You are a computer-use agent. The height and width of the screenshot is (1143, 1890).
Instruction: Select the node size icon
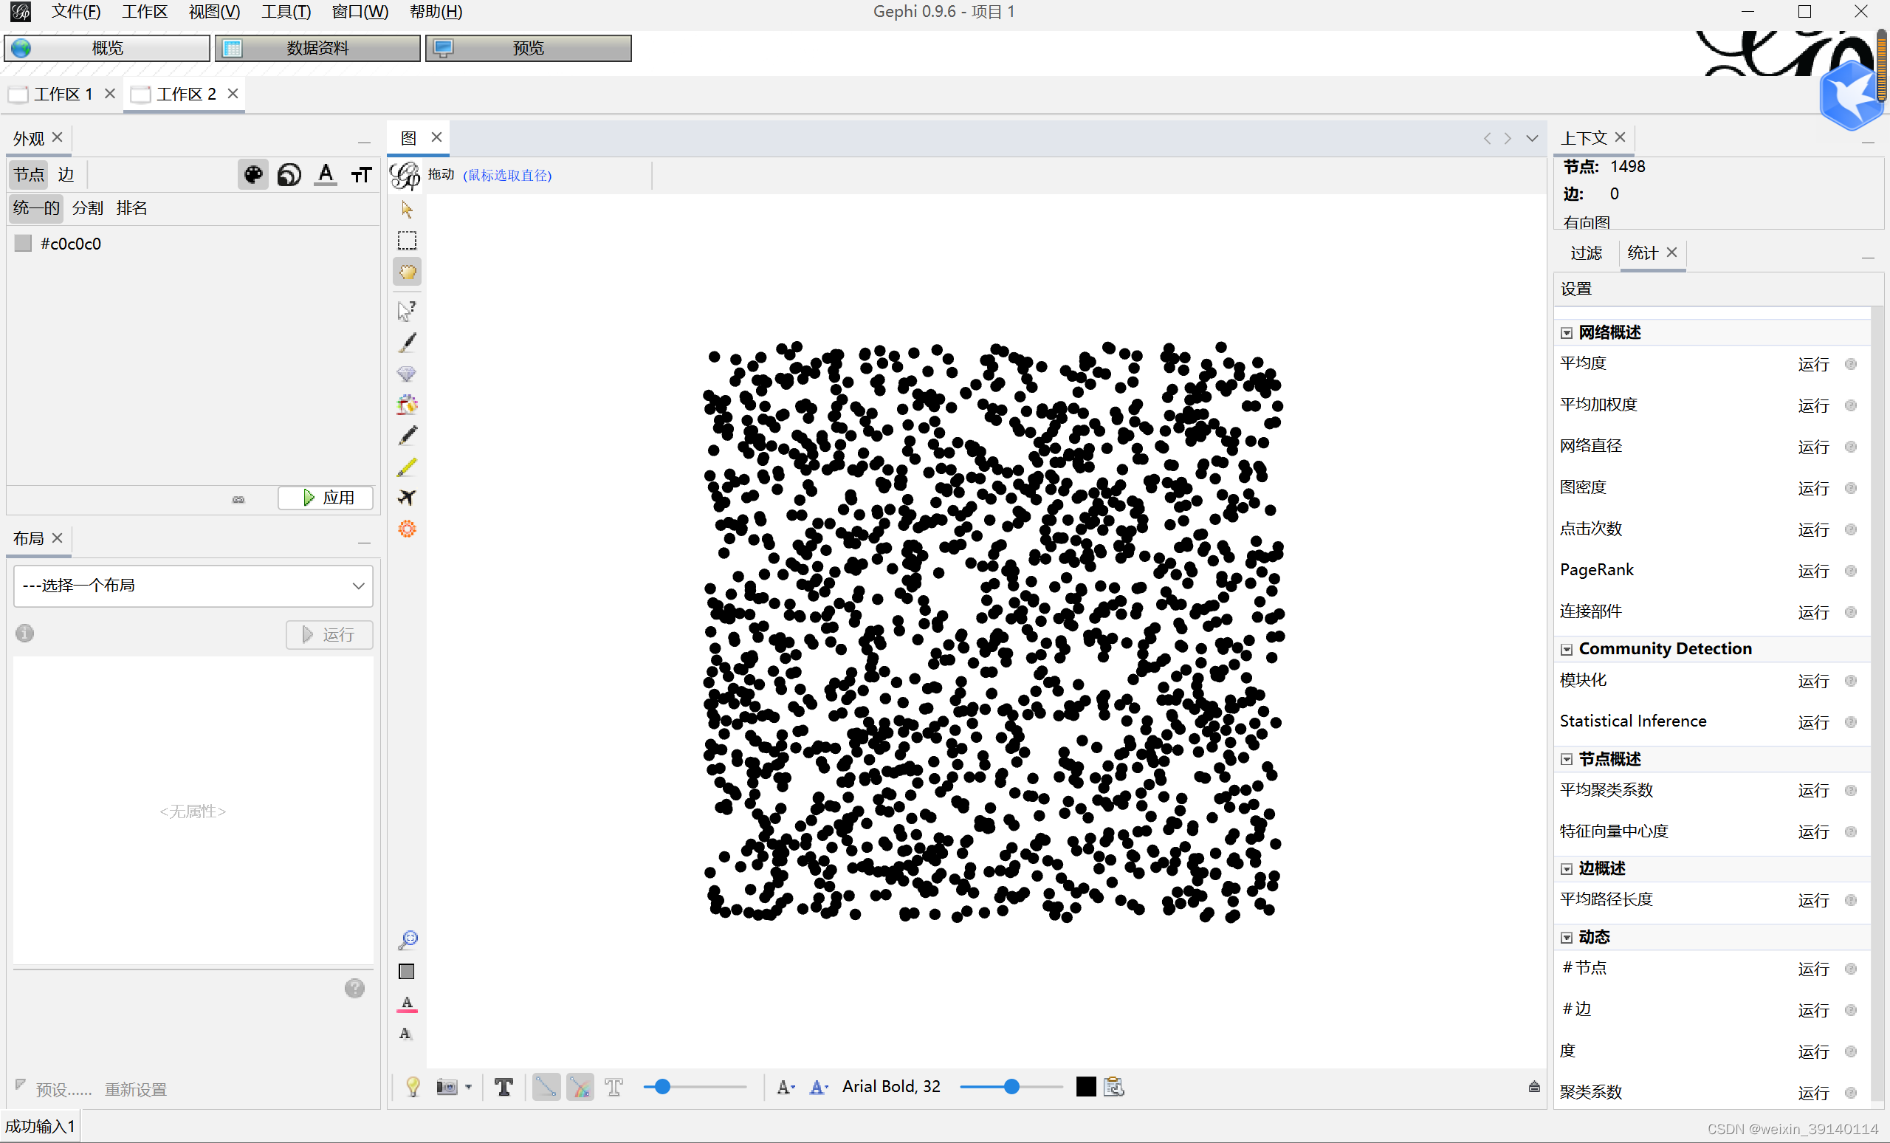click(289, 175)
